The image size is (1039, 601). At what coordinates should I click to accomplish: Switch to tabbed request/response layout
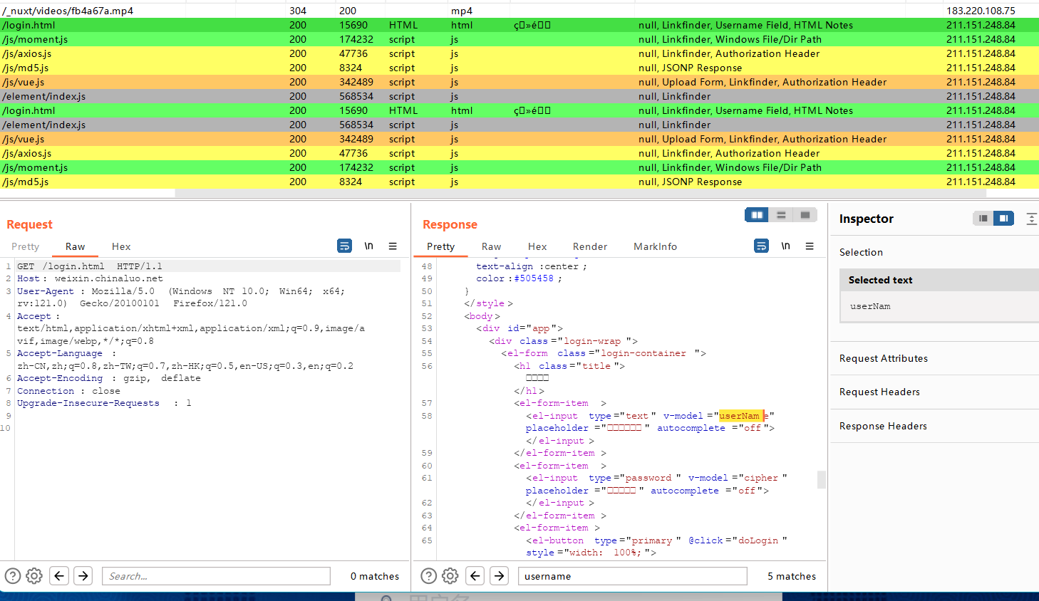click(x=805, y=215)
